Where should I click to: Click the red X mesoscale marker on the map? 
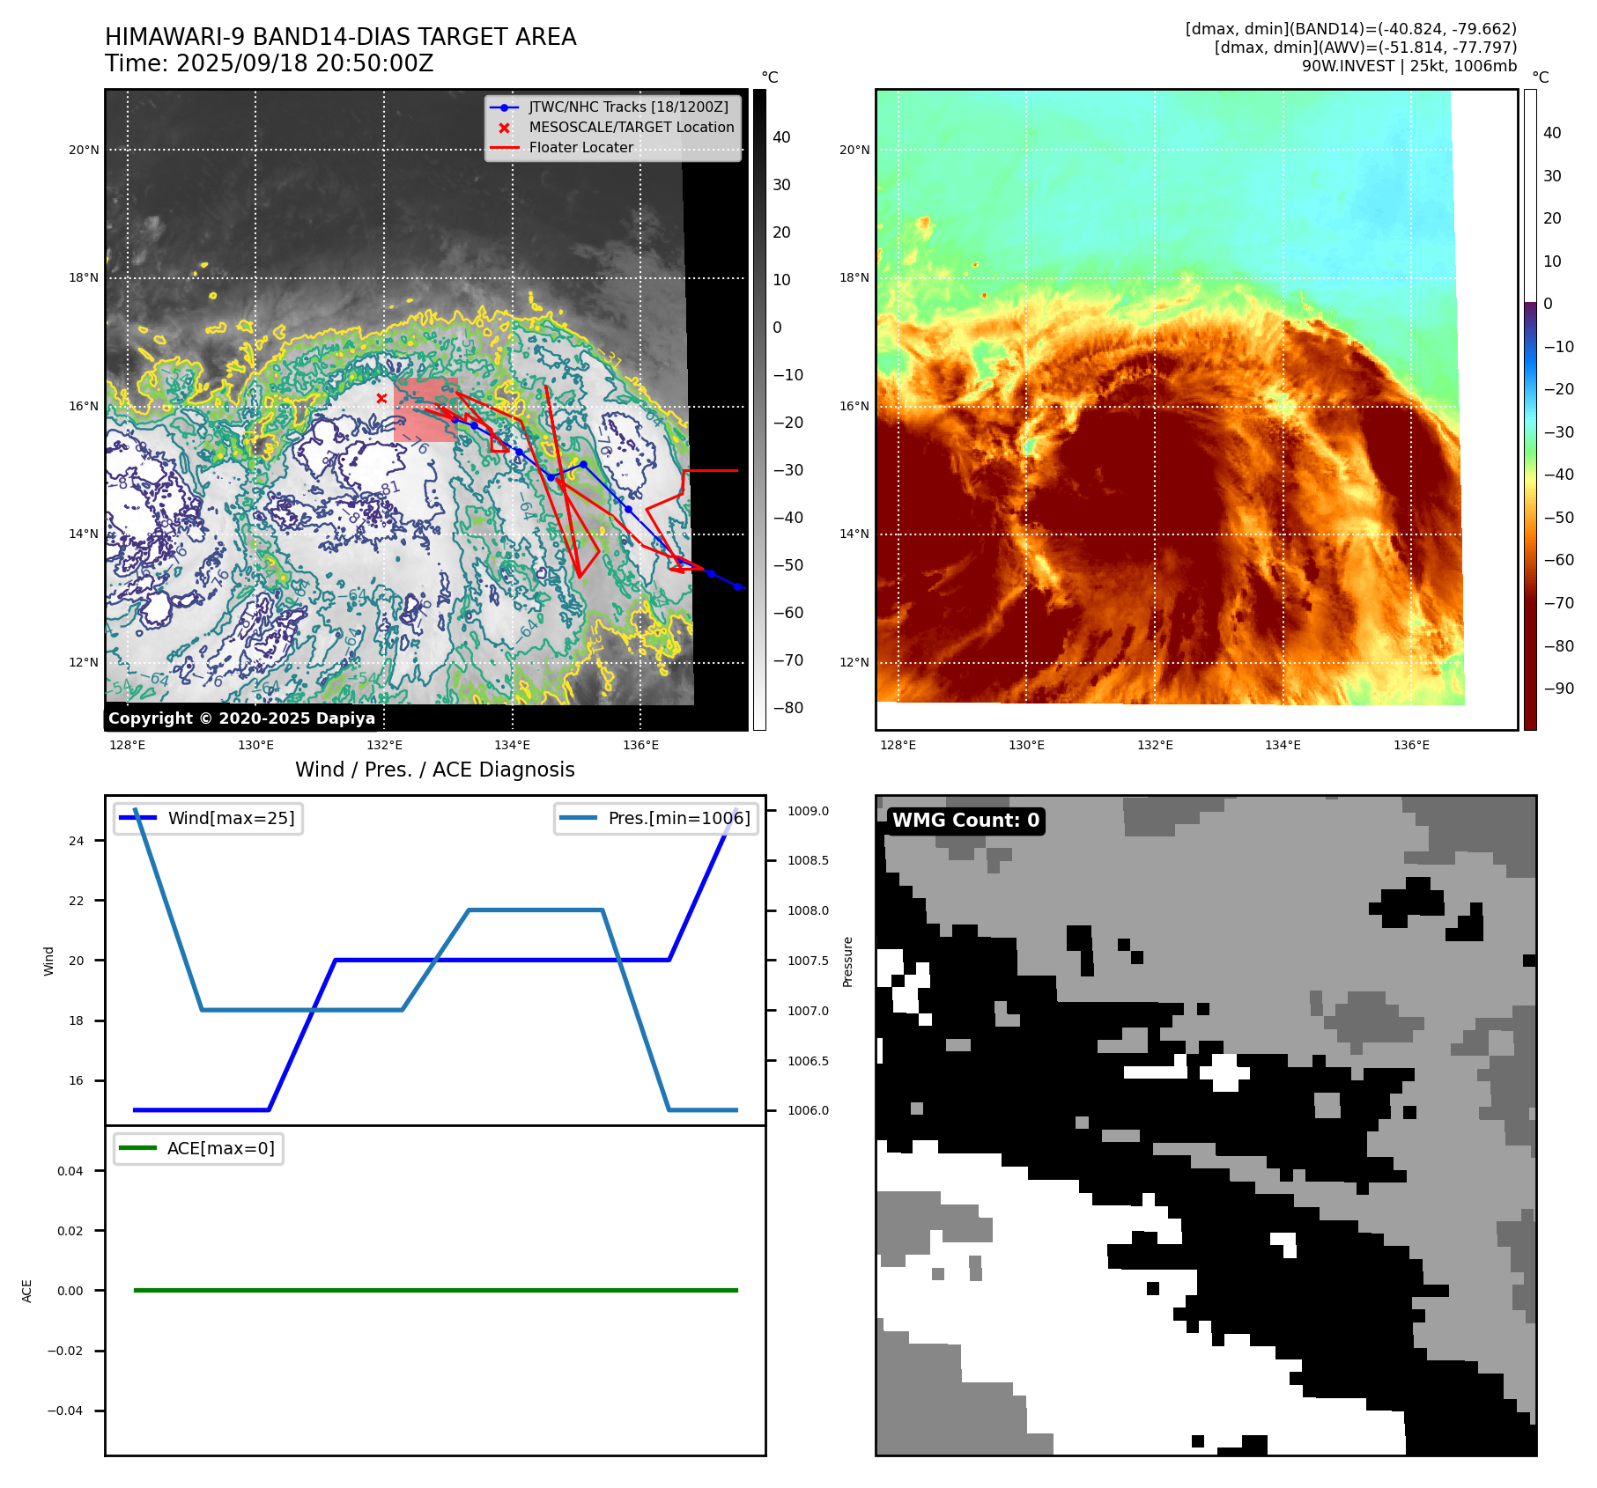click(x=381, y=399)
